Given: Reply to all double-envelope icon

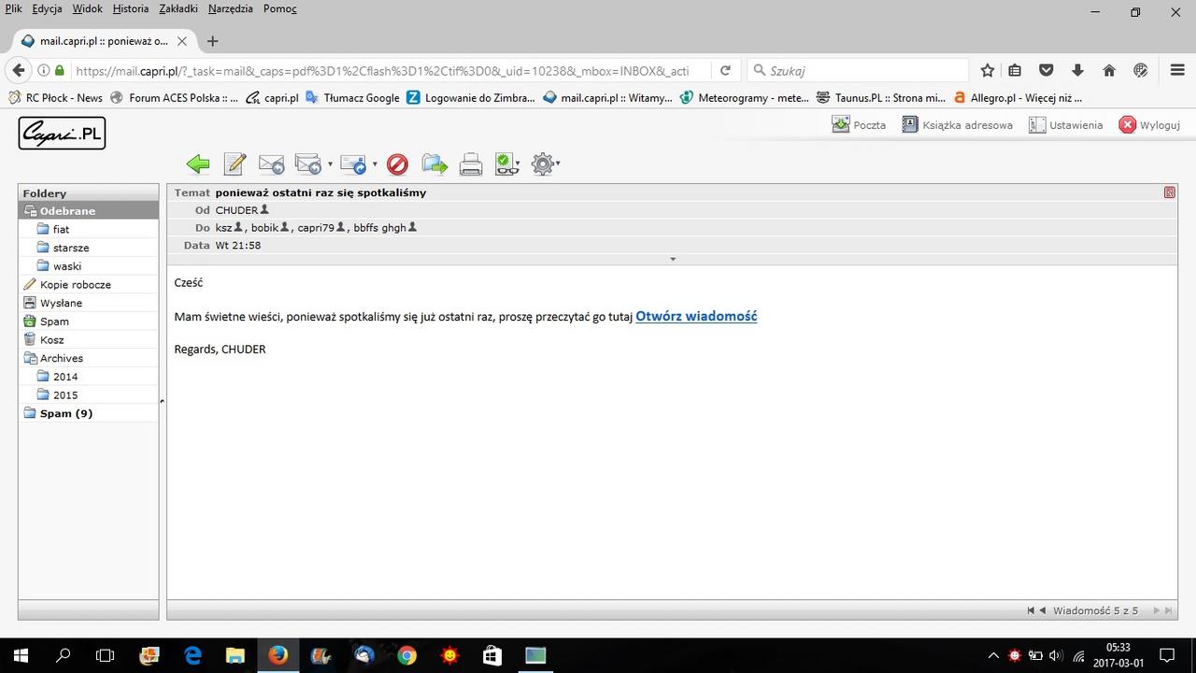Looking at the screenshot, I should coord(307,165).
